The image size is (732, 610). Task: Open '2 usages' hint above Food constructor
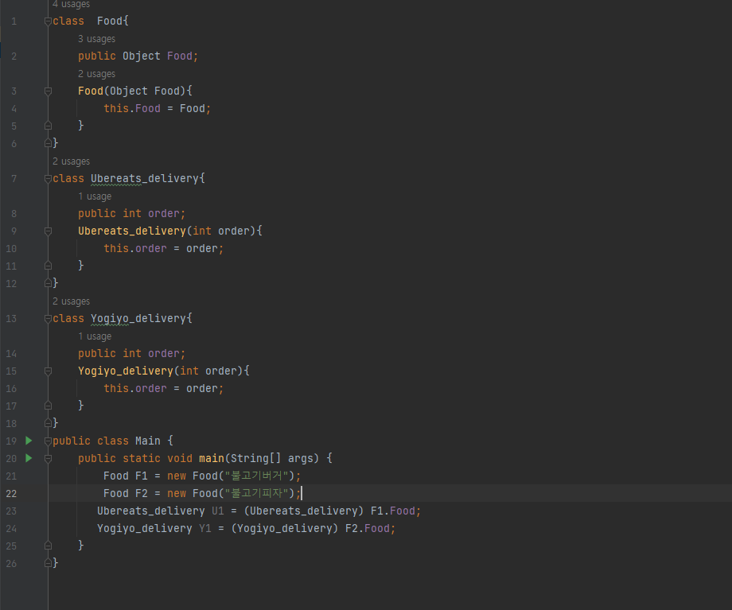pyautogui.click(x=96, y=74)
